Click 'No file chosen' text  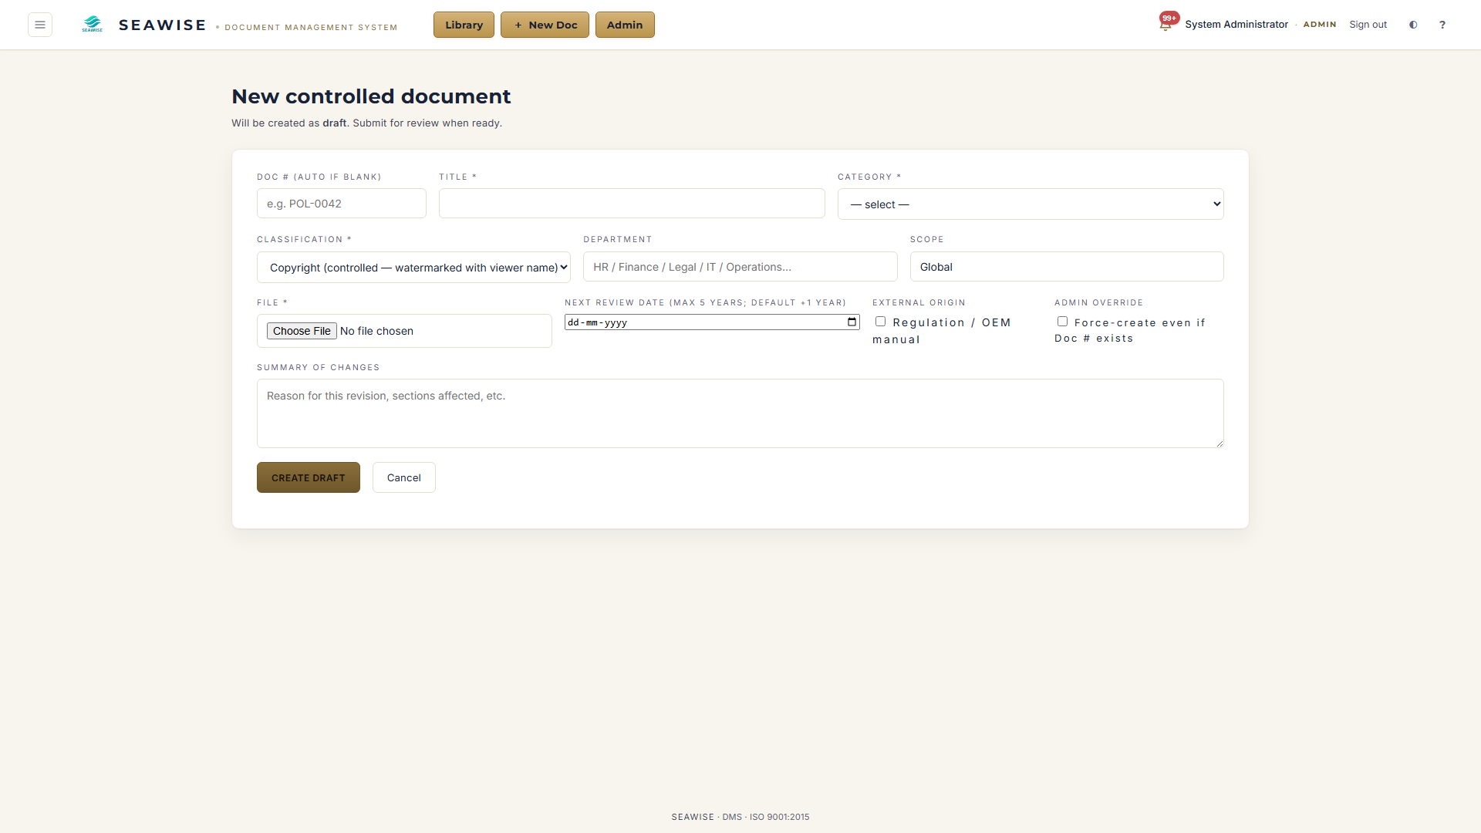(x=376, y=331)
